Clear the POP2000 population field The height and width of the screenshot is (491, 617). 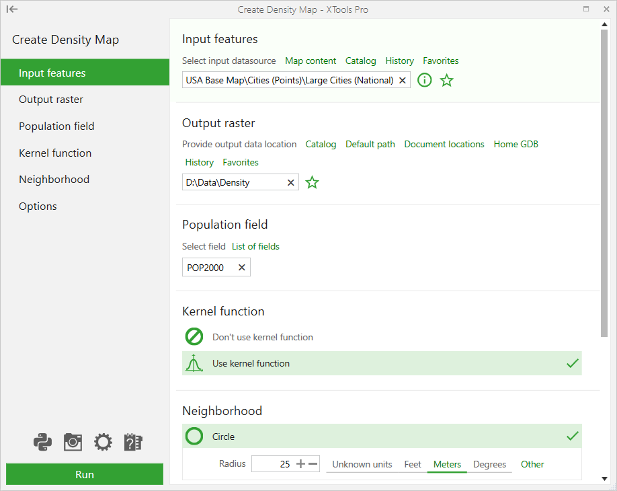(242, 268)
